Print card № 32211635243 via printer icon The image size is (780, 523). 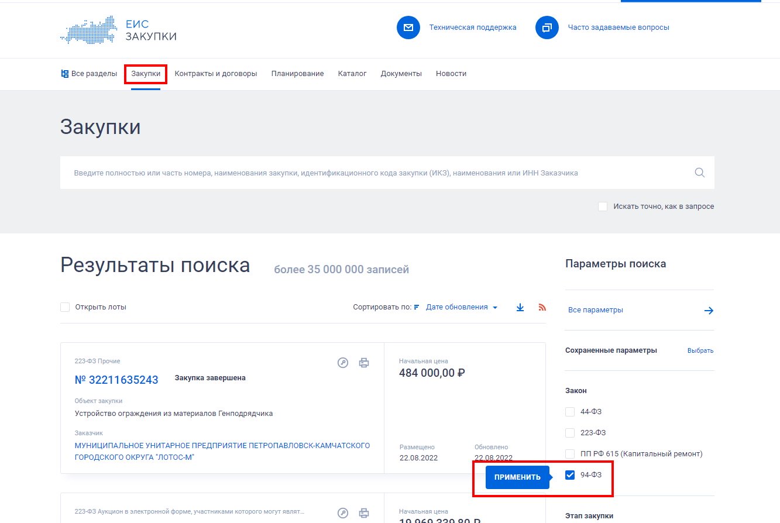pos(364,363)
